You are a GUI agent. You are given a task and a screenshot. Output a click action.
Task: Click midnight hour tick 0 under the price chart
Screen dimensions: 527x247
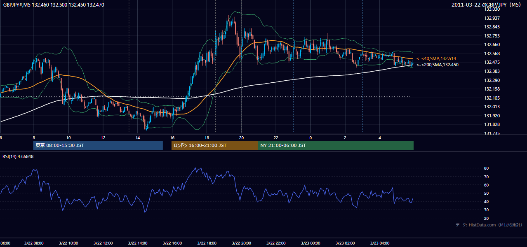click(311, 138)
